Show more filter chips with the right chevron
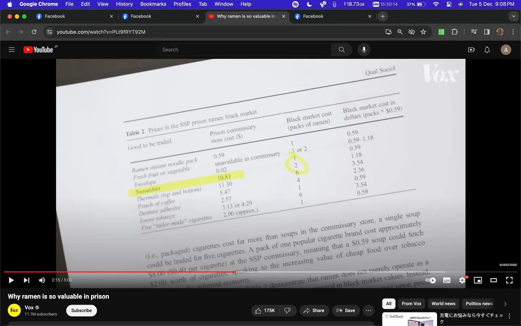 [505, 304]
